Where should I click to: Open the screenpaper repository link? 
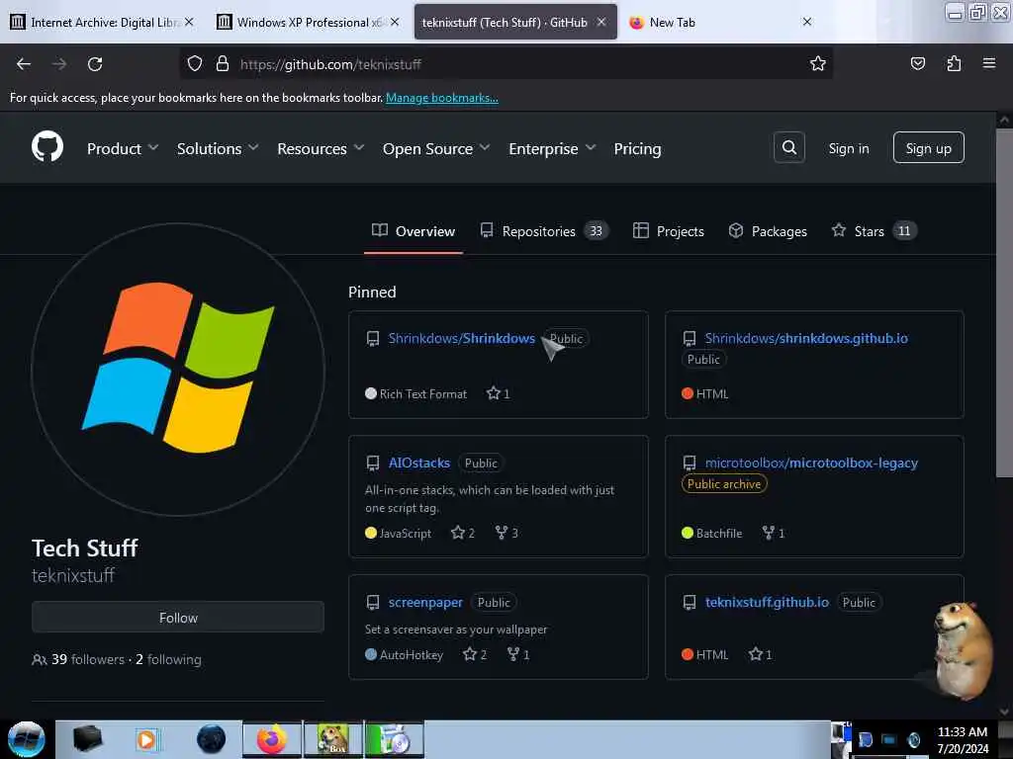point(425,602)
